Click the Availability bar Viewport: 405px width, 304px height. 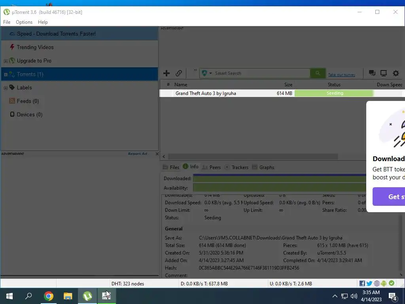coord(280,188)
